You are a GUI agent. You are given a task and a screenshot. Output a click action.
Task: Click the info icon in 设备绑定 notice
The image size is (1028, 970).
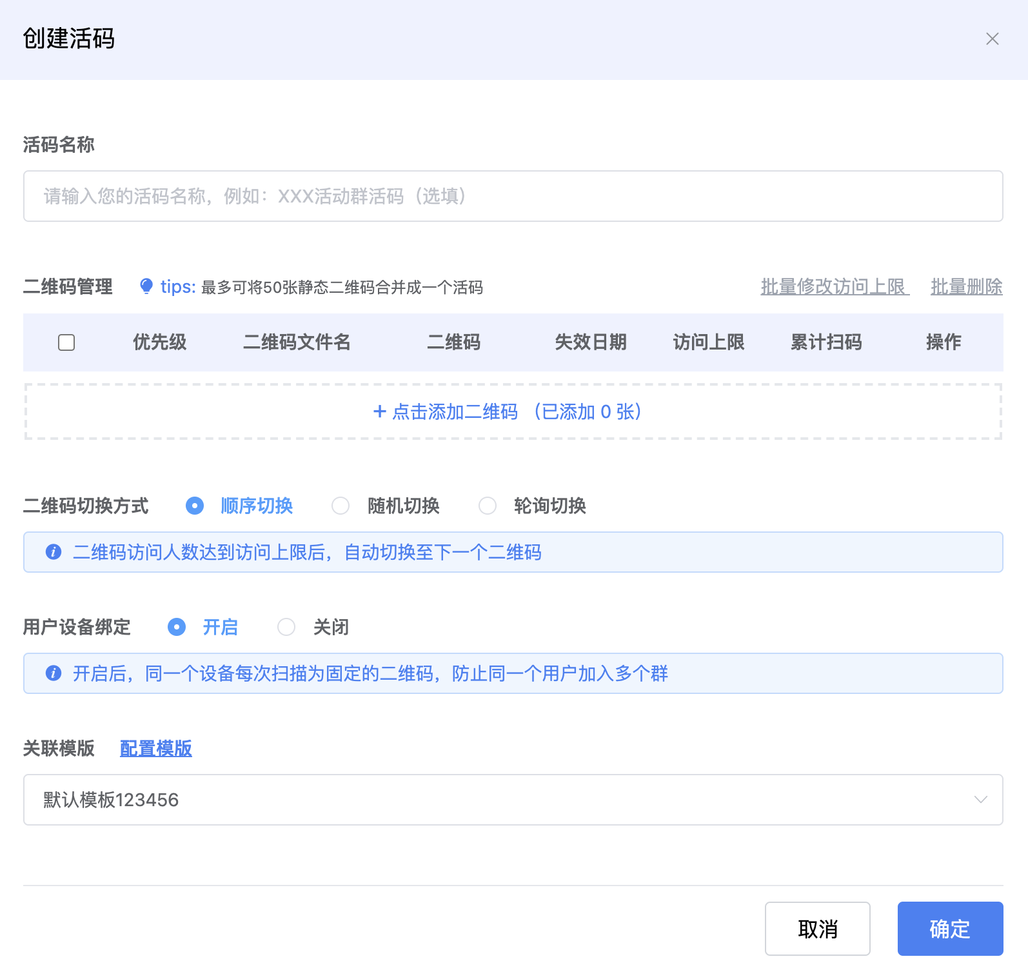click(54, 673)
